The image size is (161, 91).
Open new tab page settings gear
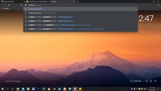tap(147, 81)
